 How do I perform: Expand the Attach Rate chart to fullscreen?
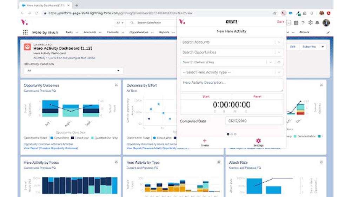(x=322, y=162)
